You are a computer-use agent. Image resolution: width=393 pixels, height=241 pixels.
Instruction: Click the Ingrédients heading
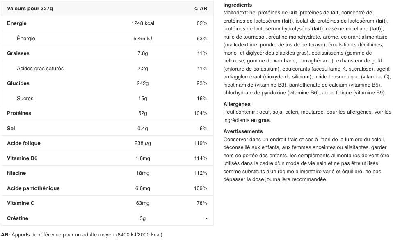click(238, 5)
